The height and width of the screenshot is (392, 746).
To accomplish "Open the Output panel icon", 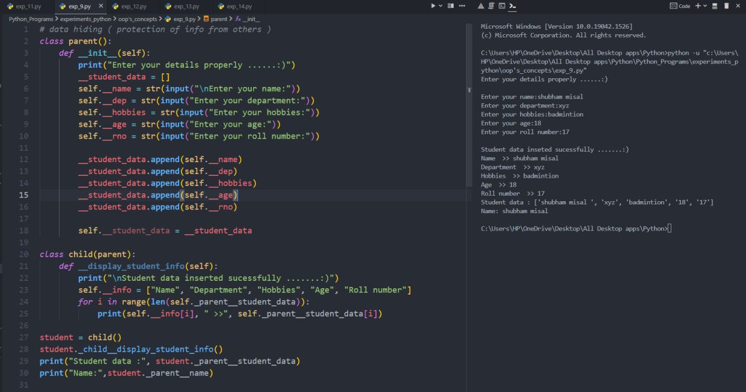I will coord(491,6).
